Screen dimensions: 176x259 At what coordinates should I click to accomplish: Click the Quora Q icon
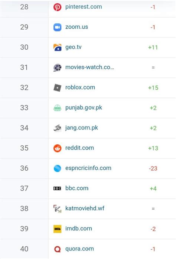pos(57,249)
